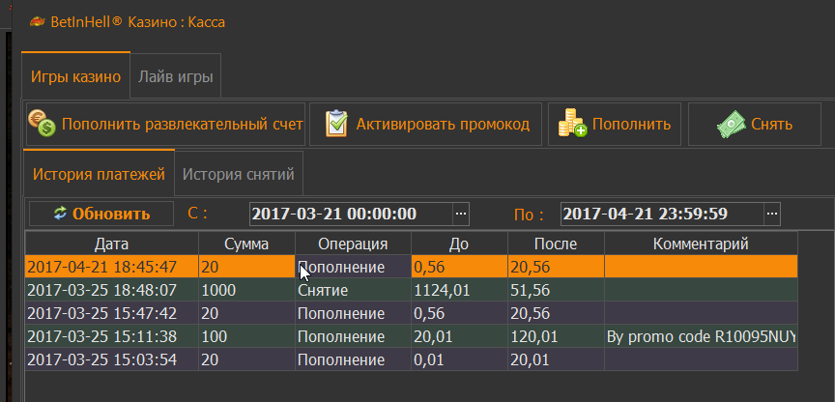Image resolution: width=835 pixels, height=402 pixels.
Task: Select row dated 2017-03-25 15:47:42
Action: click(x=411, y=313)
